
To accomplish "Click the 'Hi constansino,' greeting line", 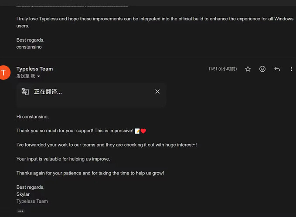I will pyautogui.click(x=33, y=116).
